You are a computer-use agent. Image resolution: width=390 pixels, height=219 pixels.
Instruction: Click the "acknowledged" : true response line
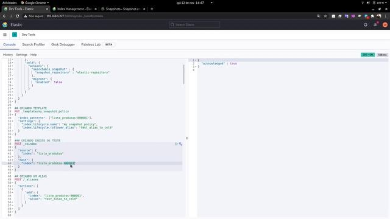pos(219,63)
